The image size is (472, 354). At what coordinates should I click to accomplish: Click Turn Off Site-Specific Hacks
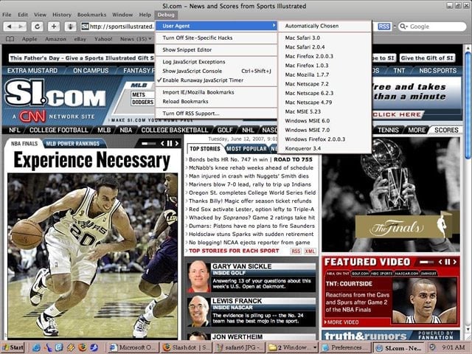pyautogui.click(x=216, y=38)
